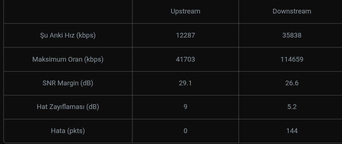Click upstream current speed value 12287
This screenshot has width=342, height=144.
[185, 35]
